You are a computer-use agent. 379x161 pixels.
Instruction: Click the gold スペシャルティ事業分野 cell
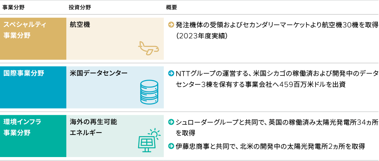(33, 39)
